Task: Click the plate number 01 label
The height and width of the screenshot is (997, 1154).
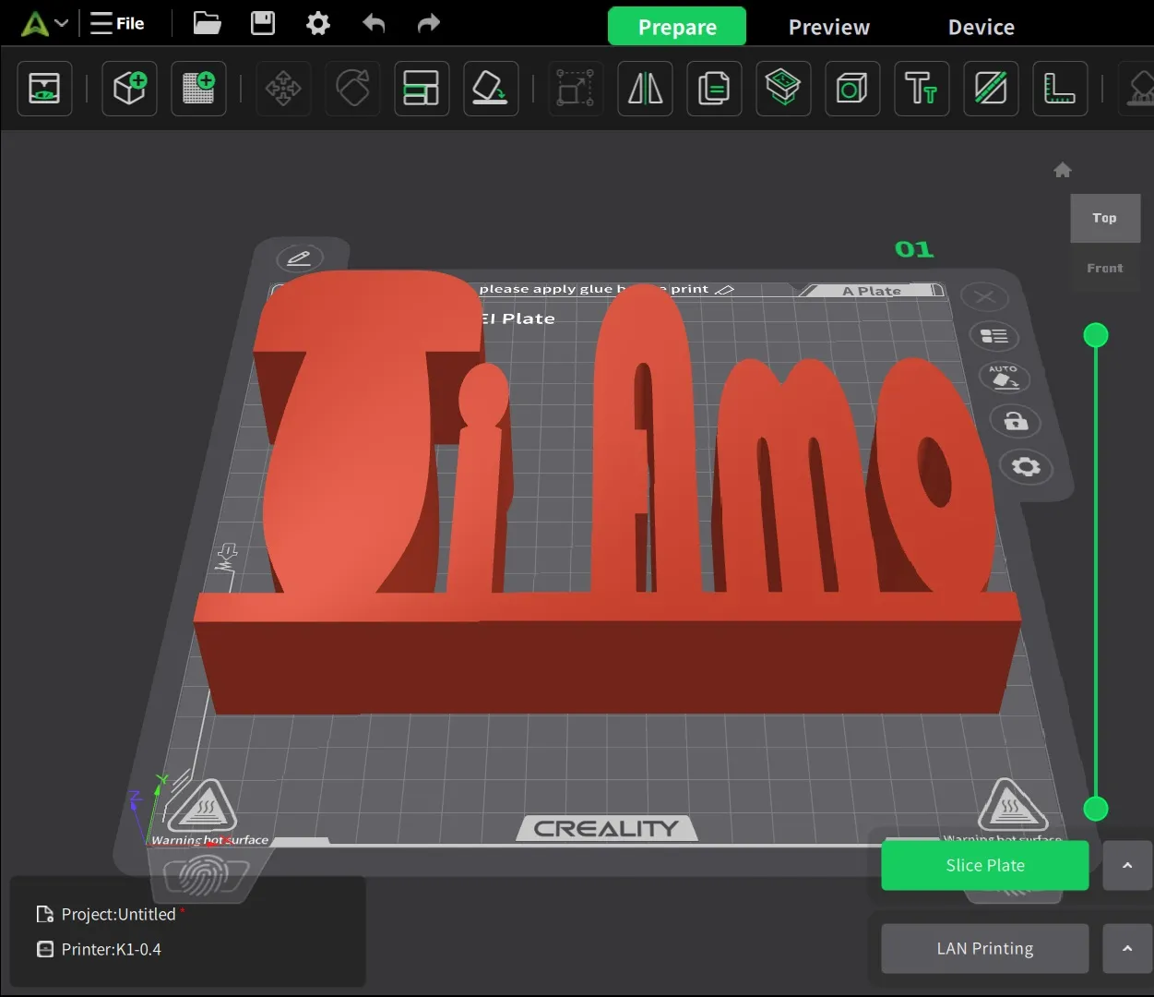Action: click(x=914, y=249)
